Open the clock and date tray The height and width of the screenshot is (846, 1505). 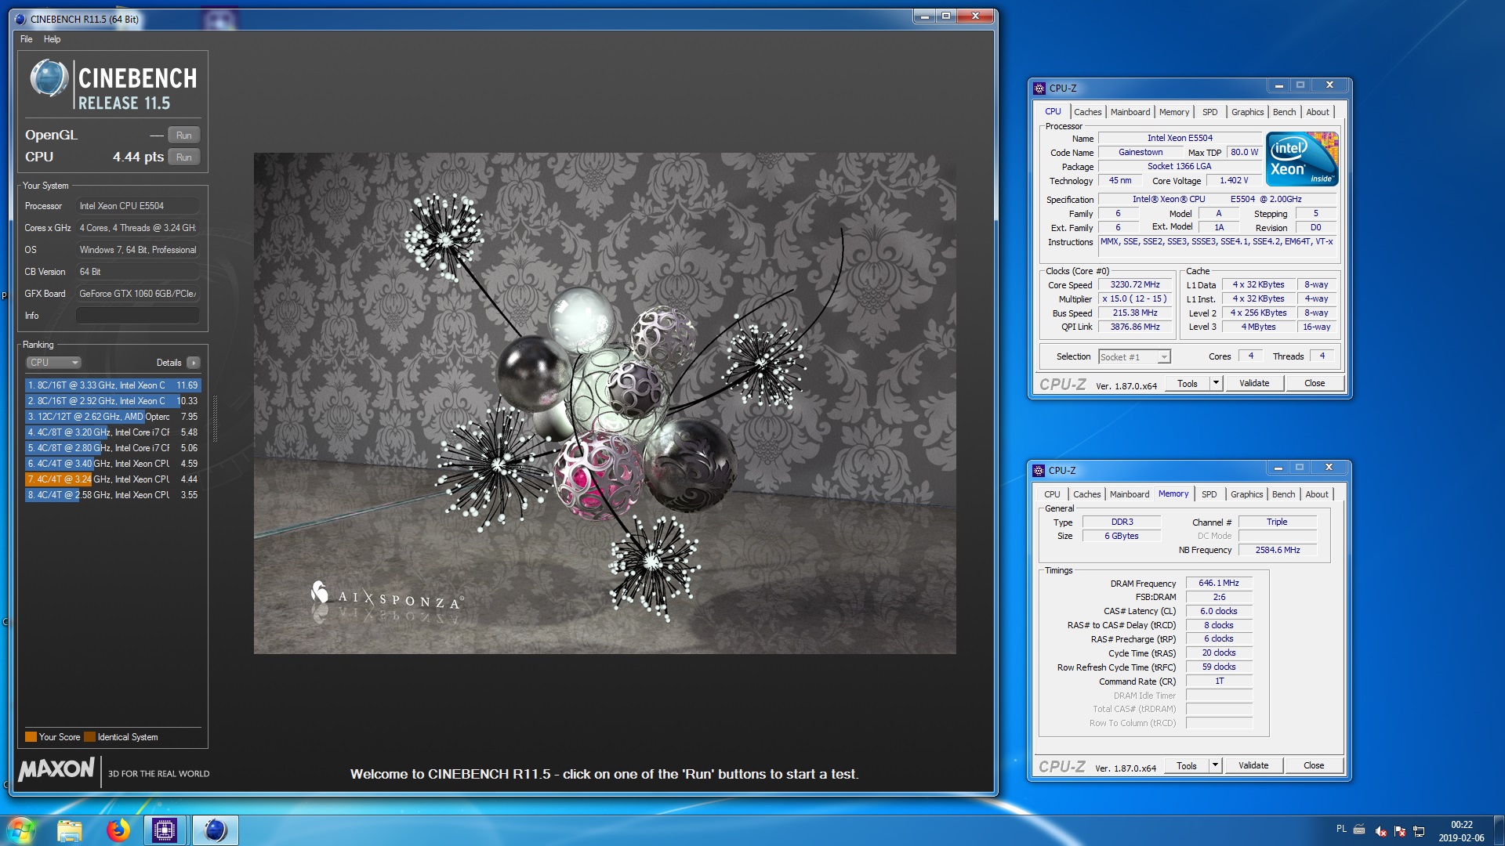click(x=1461, y=831)
